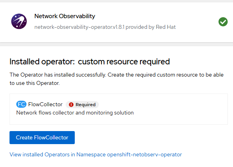Screen dimensions: 233x167
Task: Click the network-observability-operator.v1.8.1 version text
Action: [80, 27]
